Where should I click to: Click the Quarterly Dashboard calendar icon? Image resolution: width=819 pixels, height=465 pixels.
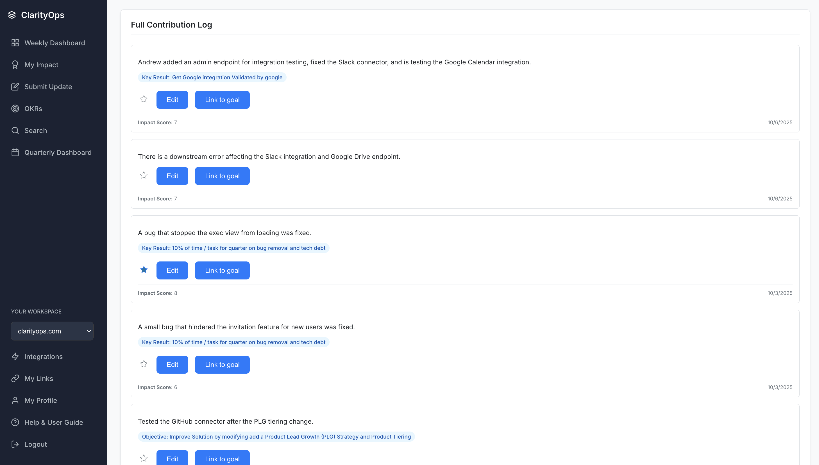coord(15,153)
